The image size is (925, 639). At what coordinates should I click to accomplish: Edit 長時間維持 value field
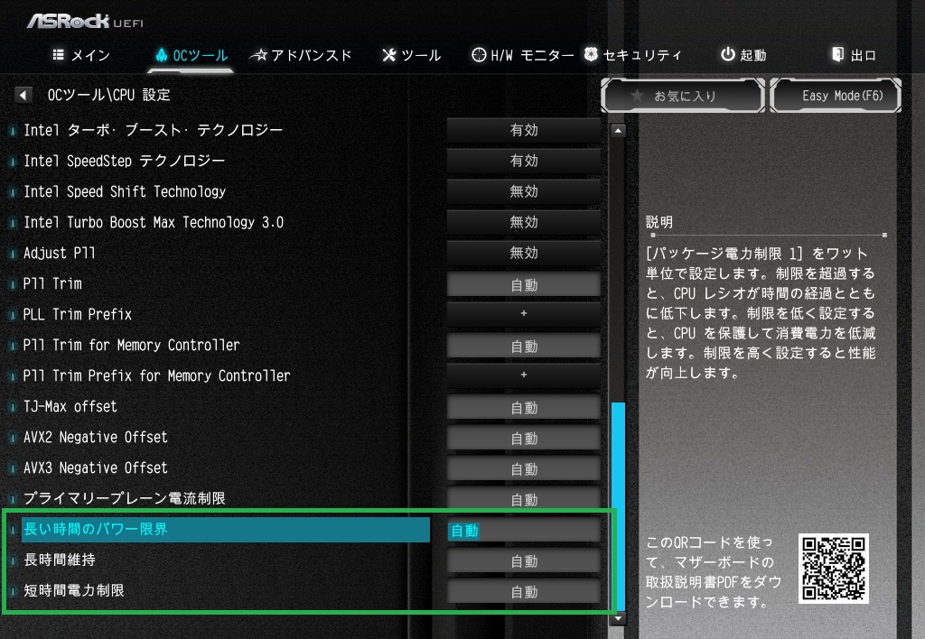coord(524,560)
